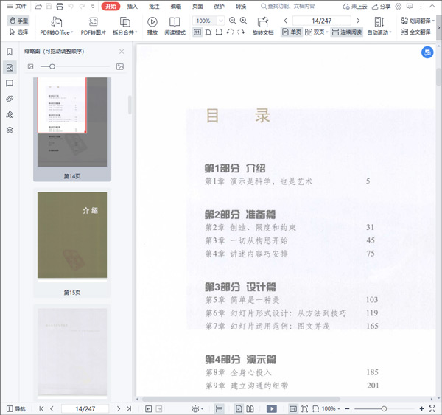This screenshot has width=442, height=415.
Task: Click the full screen icon in status bar
Action: (432, 409)
